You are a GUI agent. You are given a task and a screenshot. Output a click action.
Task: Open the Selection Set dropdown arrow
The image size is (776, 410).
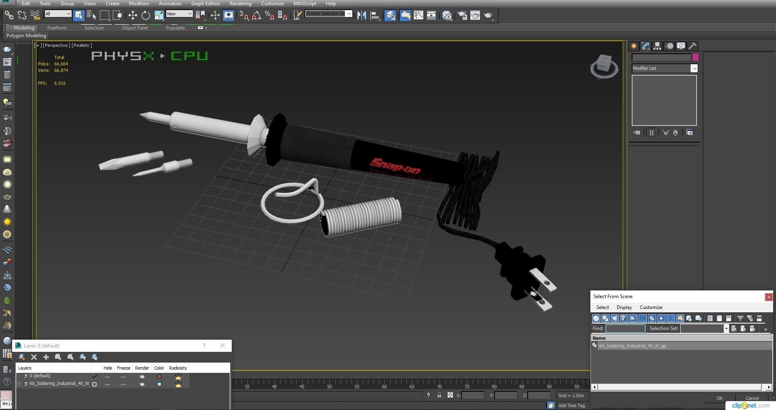[x=726, y=328]
